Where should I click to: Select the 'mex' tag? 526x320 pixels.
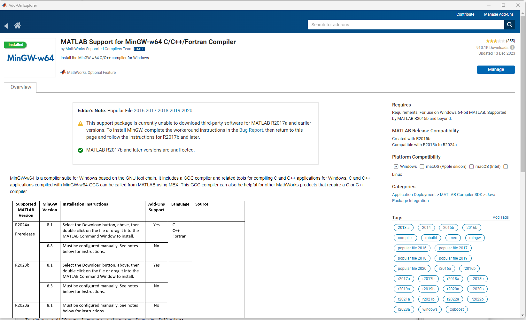click(453, 238)
